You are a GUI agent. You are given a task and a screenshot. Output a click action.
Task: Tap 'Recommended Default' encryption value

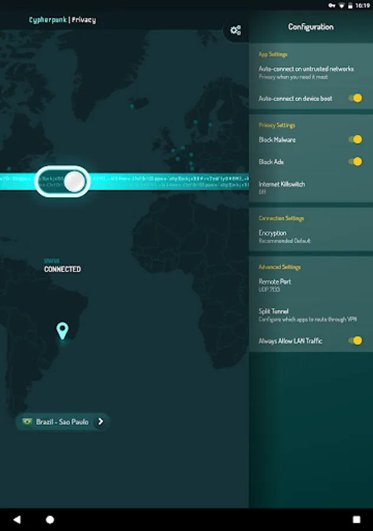click(285, 241)
